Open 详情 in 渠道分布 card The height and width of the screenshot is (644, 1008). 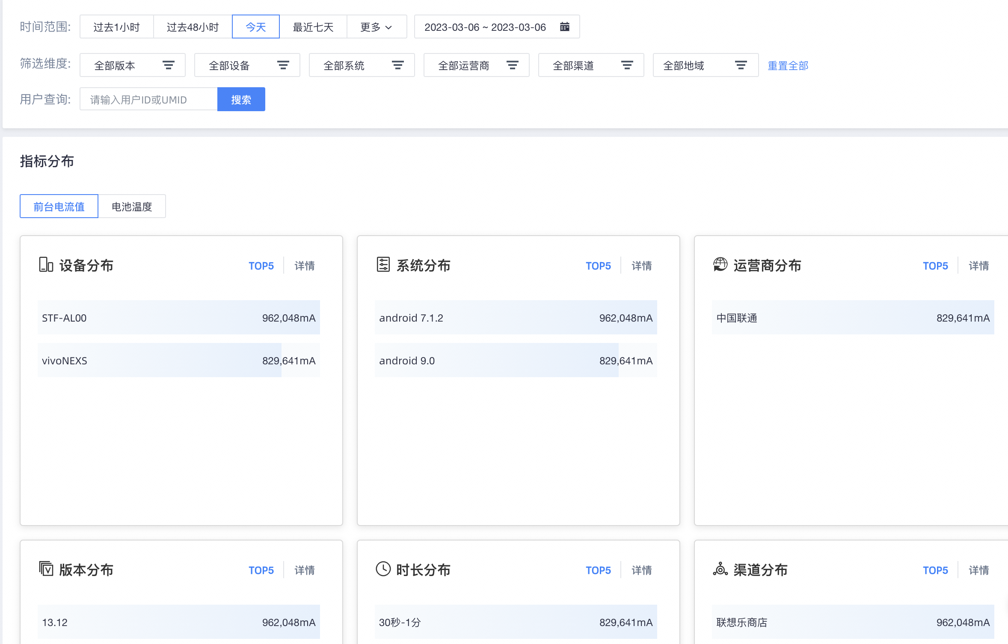tap(979, 570)
